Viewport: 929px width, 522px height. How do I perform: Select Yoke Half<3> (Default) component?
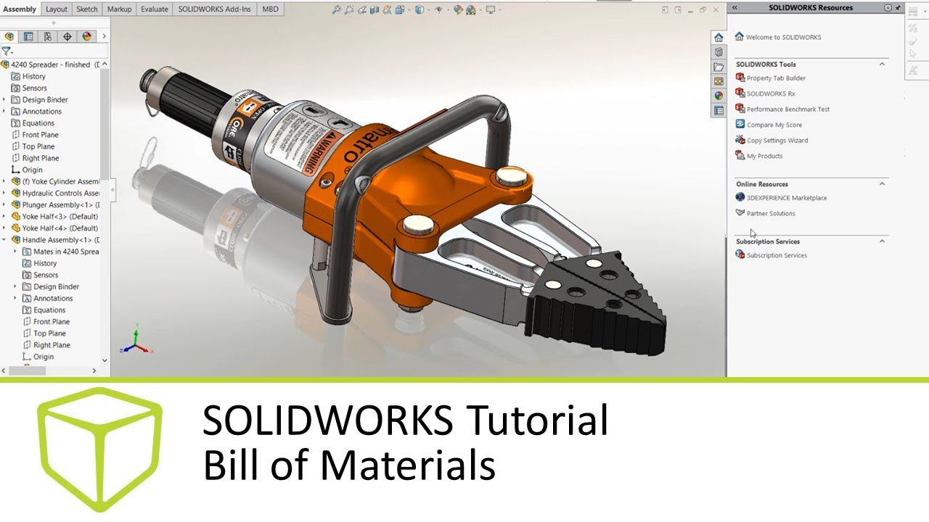[54, 217]
